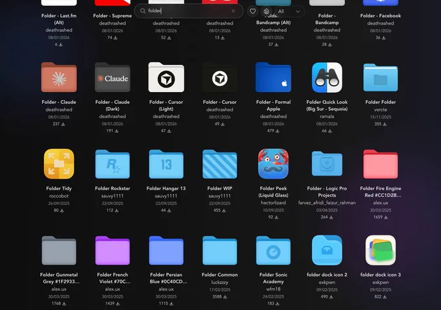441x310 pixels.
Task: Open the Folder - Claude orange icon thumbnail
Action: 59,77
